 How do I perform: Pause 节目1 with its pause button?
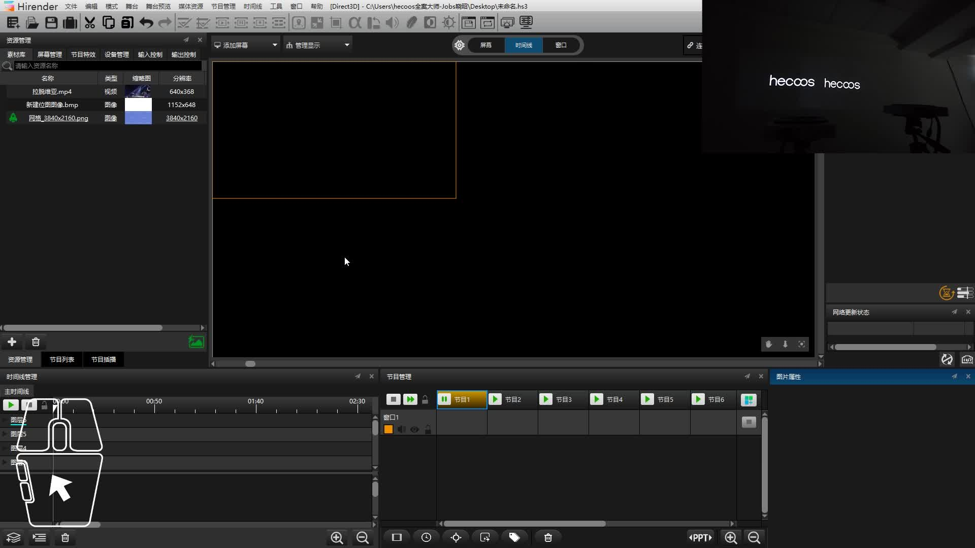pyautogui.click(x=444, y=399)
